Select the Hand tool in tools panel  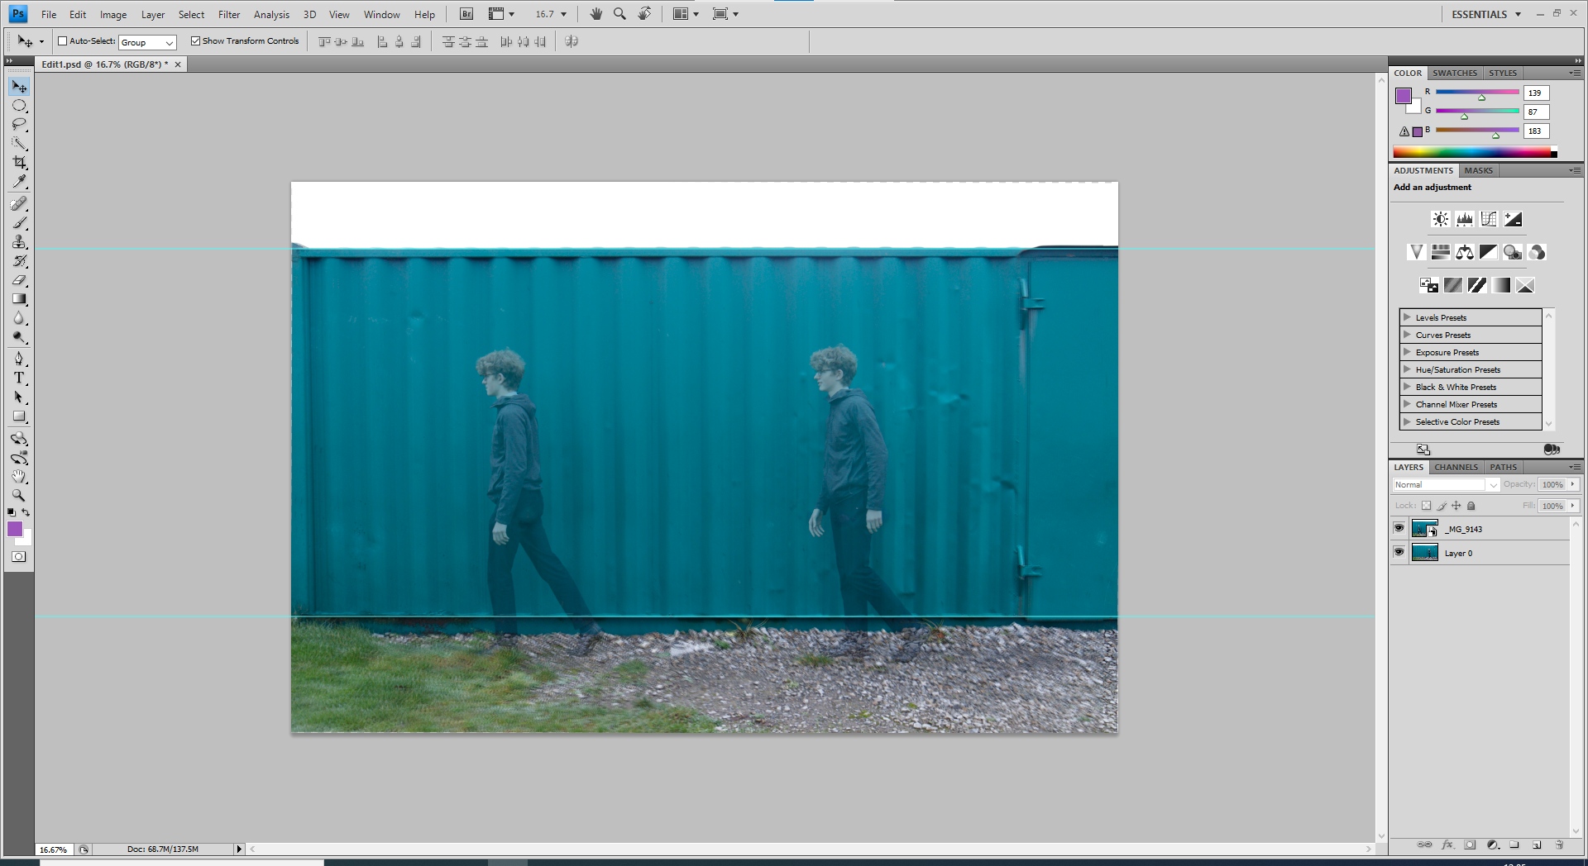(19, 477)
